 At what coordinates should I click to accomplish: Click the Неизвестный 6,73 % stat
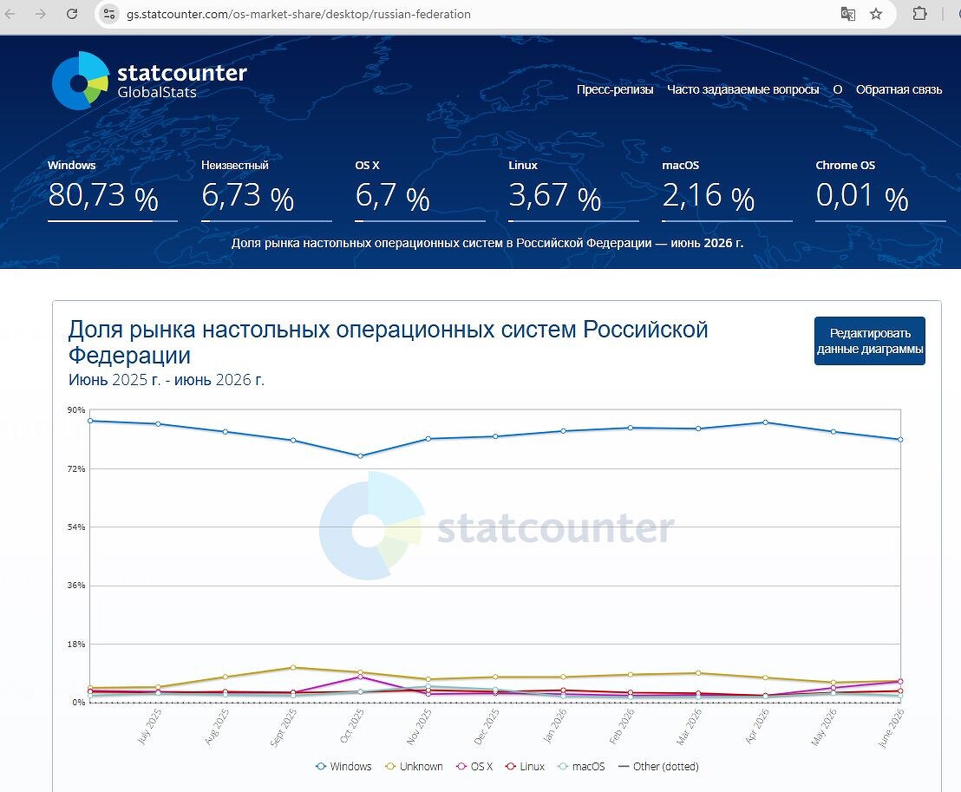[x=266, y=190]
